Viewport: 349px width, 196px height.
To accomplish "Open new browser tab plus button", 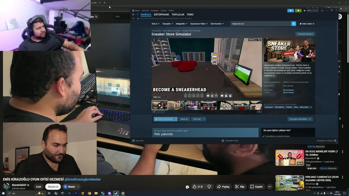I will coord(104,3).
